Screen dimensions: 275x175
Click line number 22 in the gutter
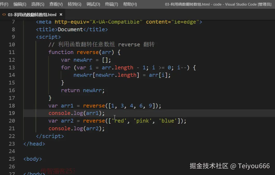click(x=12, y=136)
